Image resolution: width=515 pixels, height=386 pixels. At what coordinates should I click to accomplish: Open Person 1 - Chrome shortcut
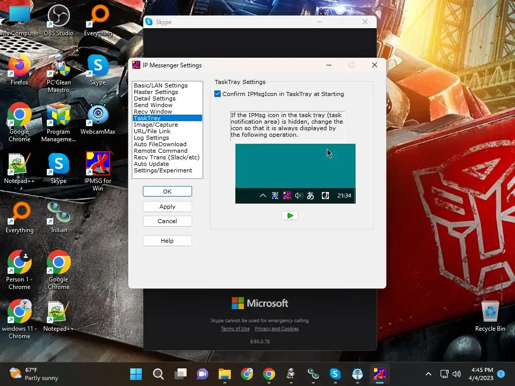click(x=20, y=270)
